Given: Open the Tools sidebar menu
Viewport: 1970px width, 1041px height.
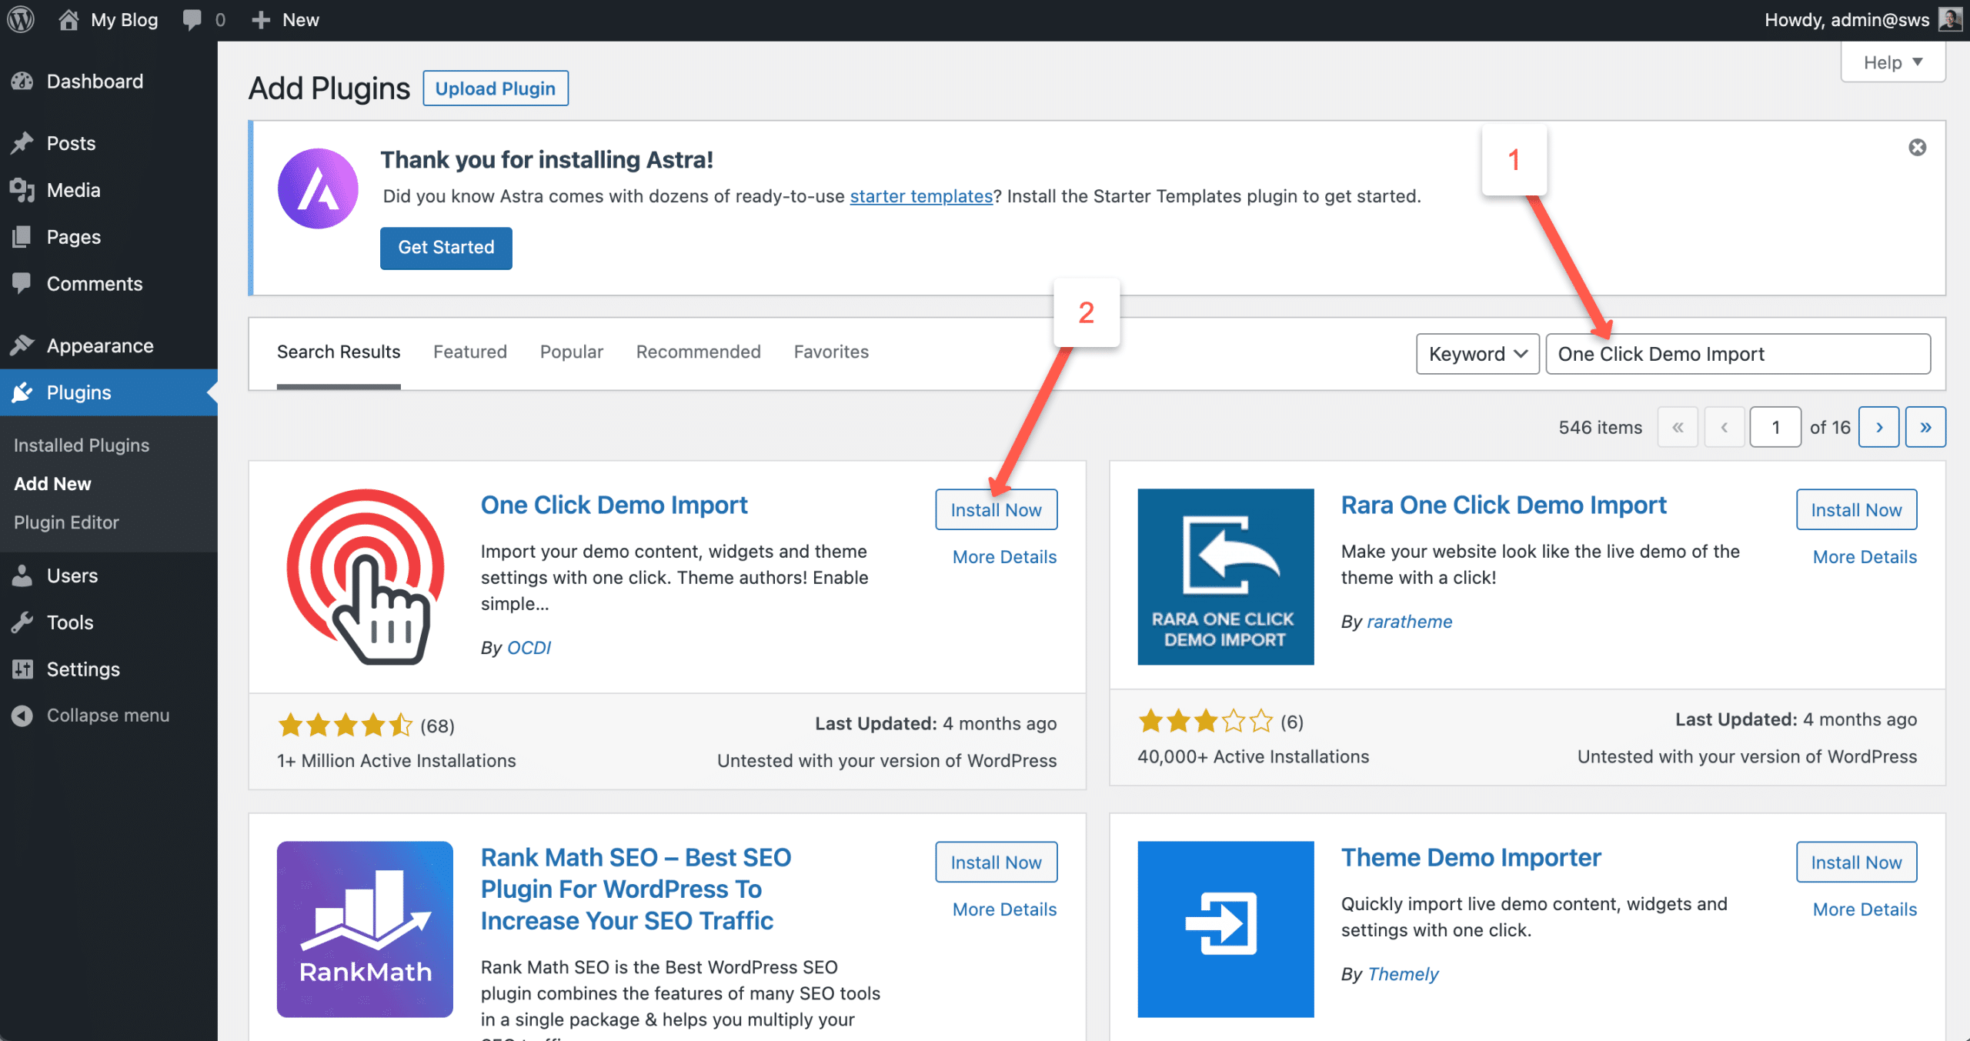Looking at the screenshot, I should (x=69, y=622).
